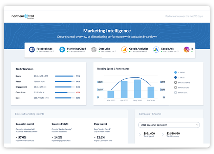Select the Google Analytics source label
Image resolution: width=214 pixels, height=154 pixels.
(x=138, y=49)
